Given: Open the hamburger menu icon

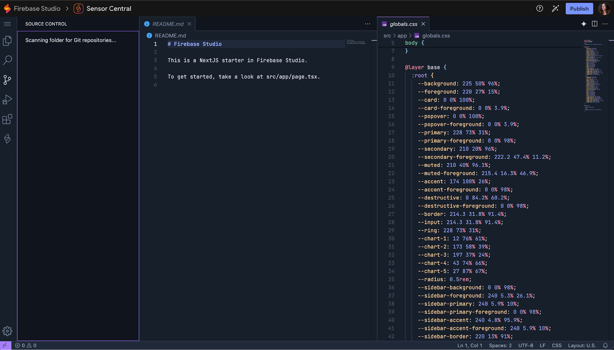Looking at the screenshot, I should (7, 24).
